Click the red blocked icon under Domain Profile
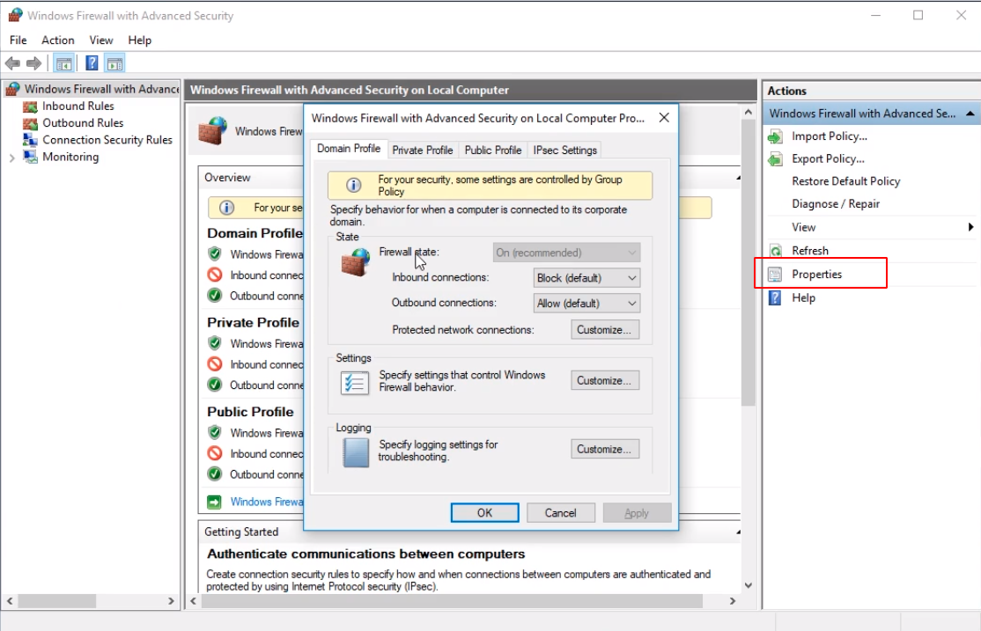Image resolution: width=981 pixels, height=631 pixels. pyautogui.click(x=215, y=275)
